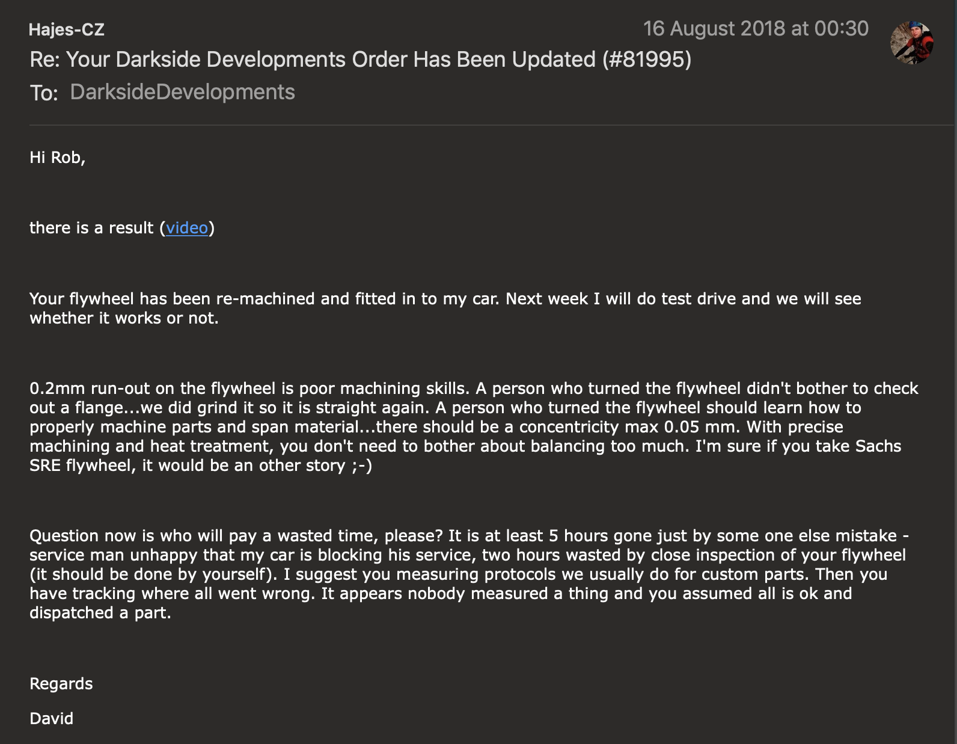Click the paragraph starting "Question now is"

469,574
